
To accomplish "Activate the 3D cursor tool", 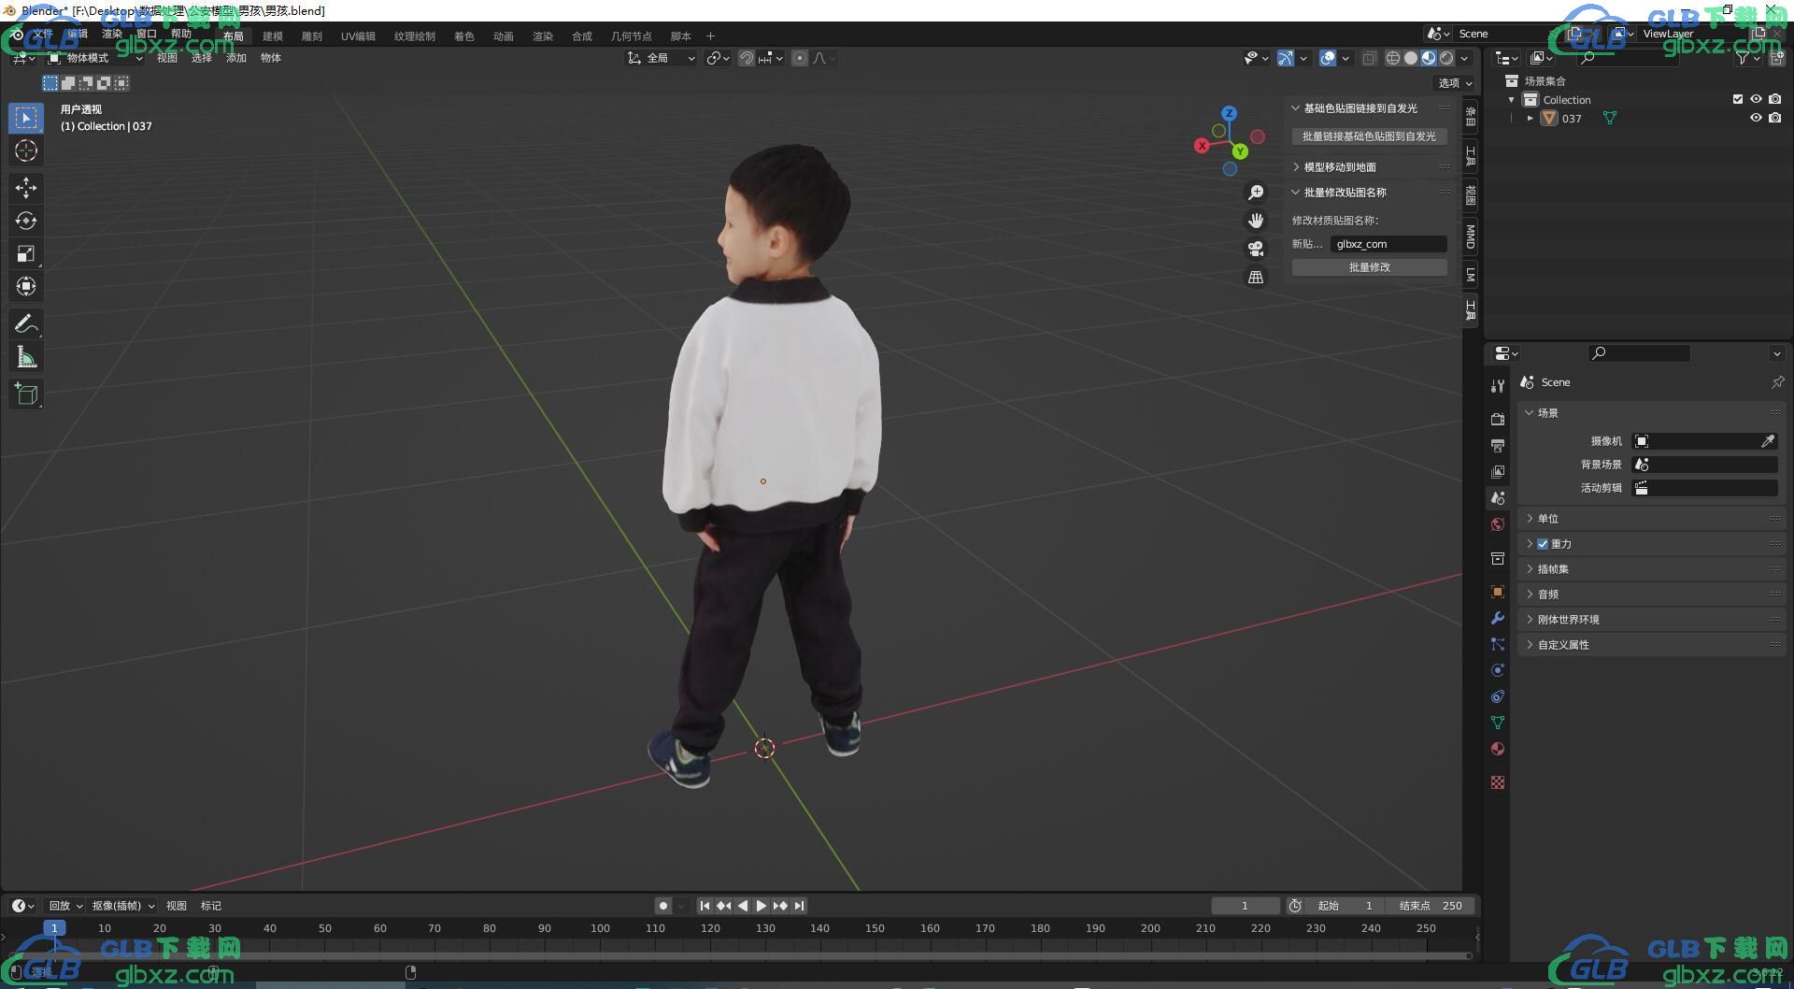I will click(x=26, y=150).
